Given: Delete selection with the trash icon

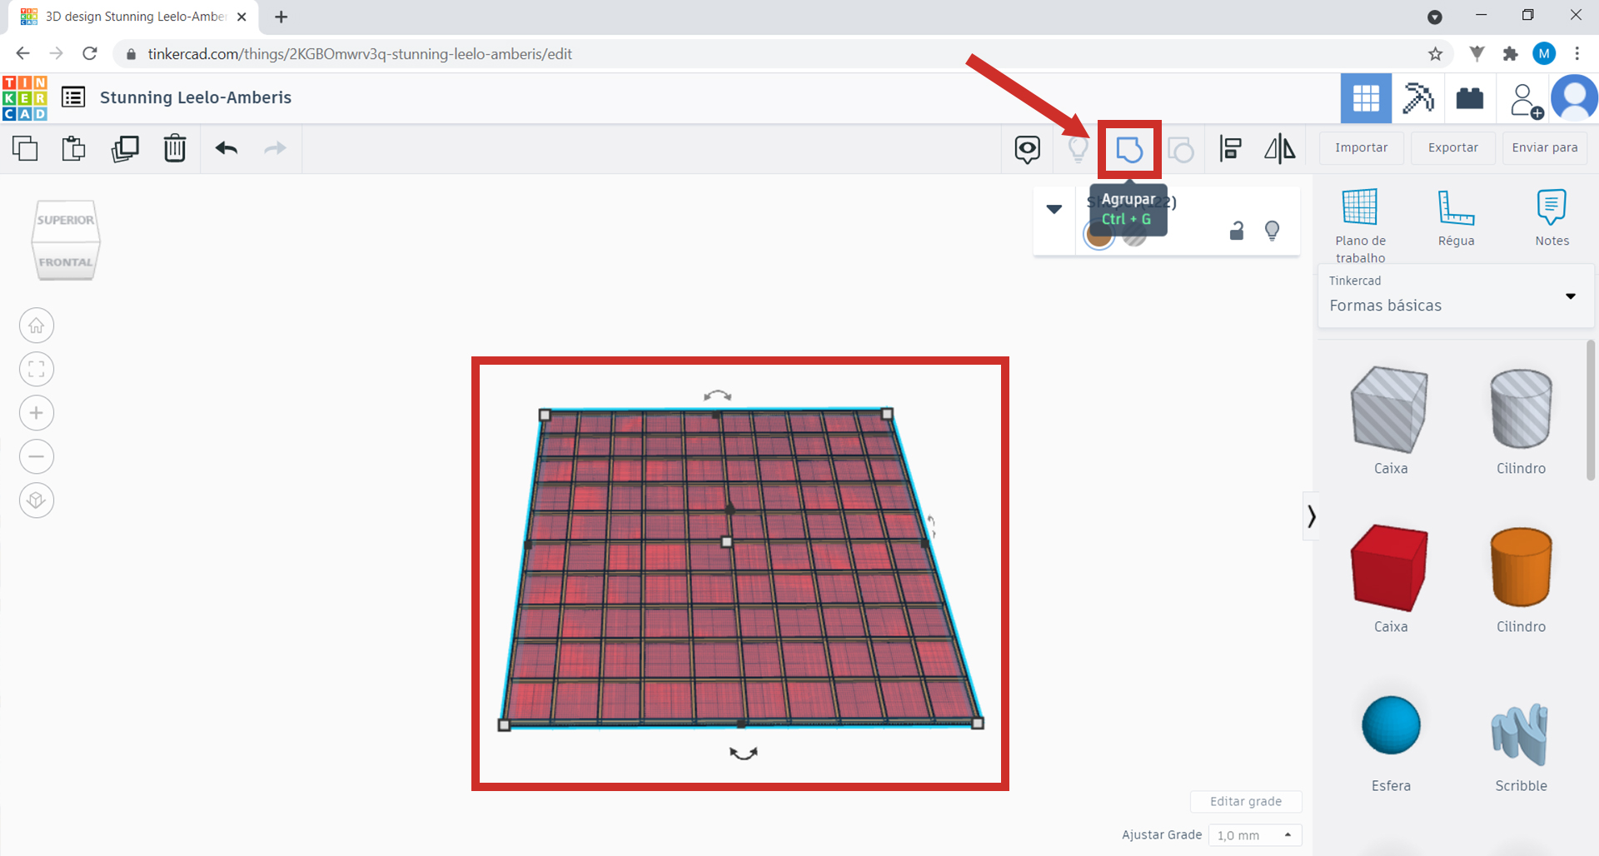Looking at the screenshot, I should tap(175, 148).
